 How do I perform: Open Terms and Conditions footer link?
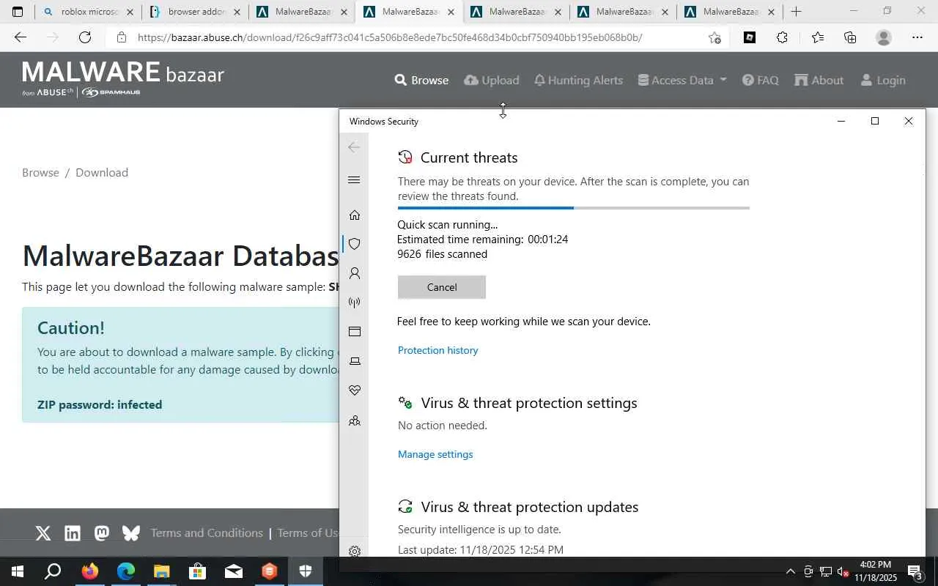207,533
